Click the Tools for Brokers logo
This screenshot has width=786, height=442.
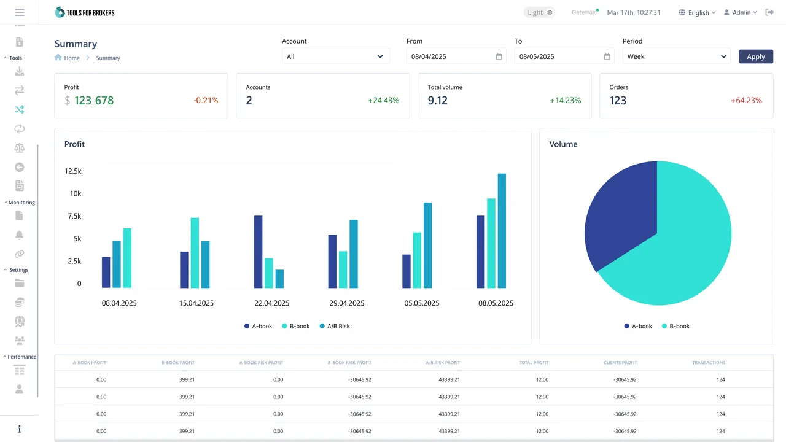click(x=84, y=12)
